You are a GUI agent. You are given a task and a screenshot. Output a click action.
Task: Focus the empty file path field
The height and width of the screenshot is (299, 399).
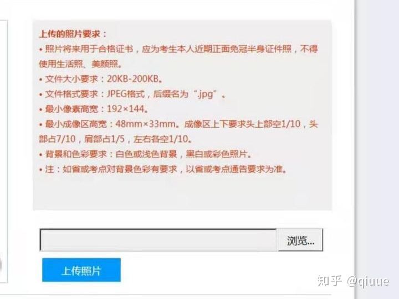[158, 240]
